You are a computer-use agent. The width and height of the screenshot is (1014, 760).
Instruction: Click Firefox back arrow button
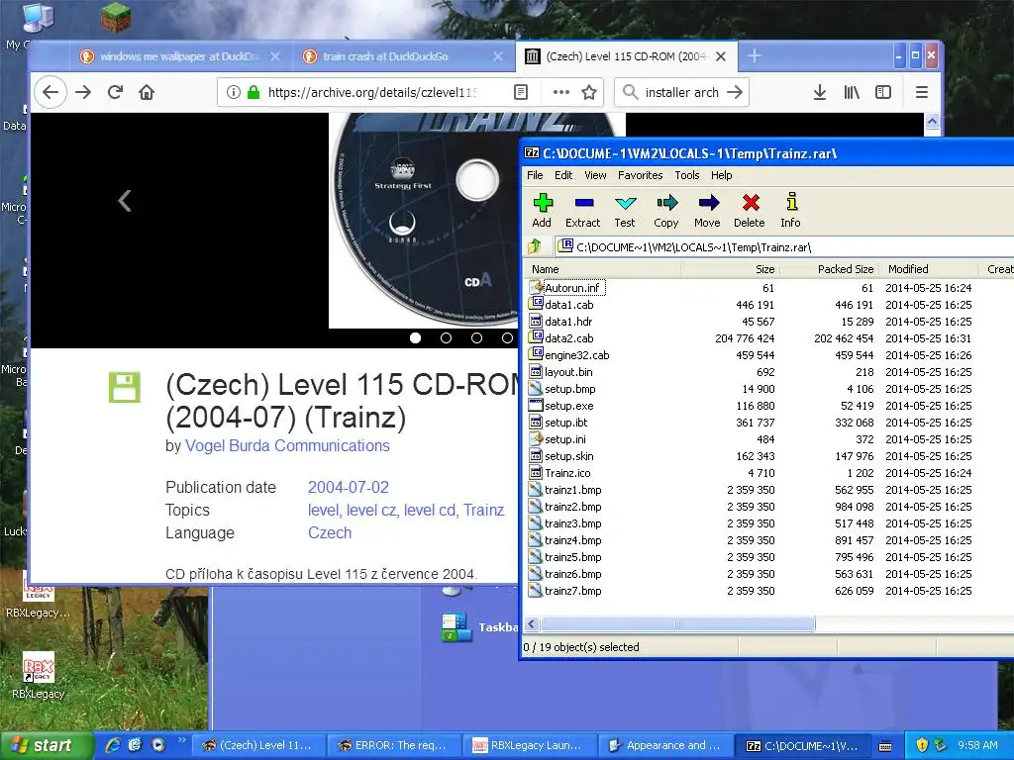[51, 92]
